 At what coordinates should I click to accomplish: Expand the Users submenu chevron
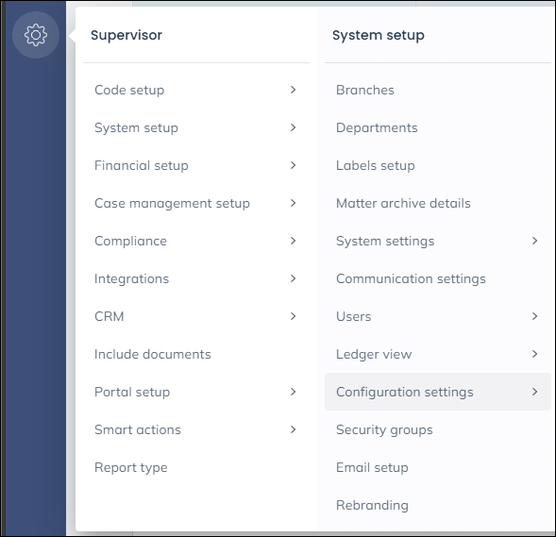(534, 316)
